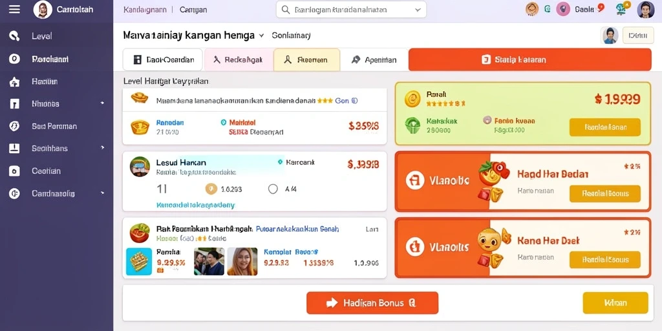
Task: Click the Vlanolts circular logo icon
Action: pyautogui.click(x=414, y=246)
